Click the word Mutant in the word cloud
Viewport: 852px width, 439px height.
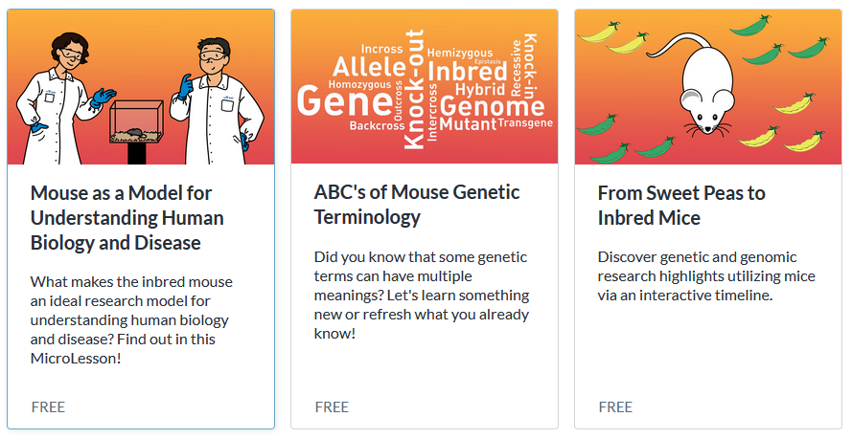coord(468,124)
